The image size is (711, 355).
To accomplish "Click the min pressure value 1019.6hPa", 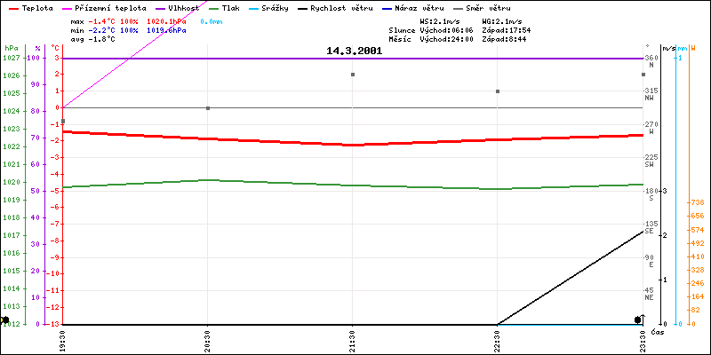I will (x=166, y=29).
